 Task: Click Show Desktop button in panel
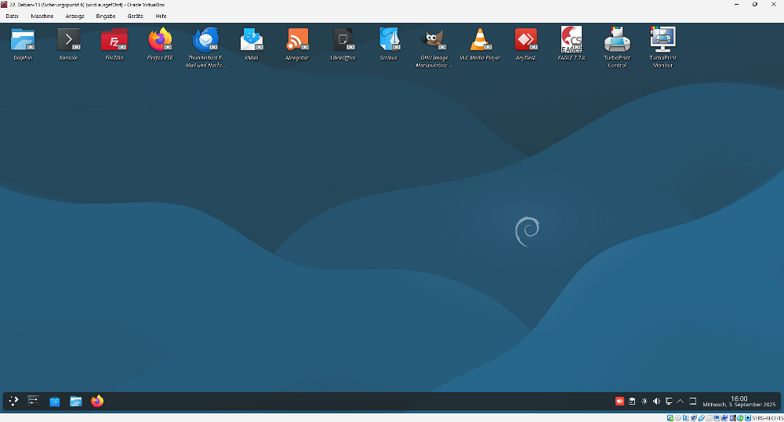coord(692,401)
